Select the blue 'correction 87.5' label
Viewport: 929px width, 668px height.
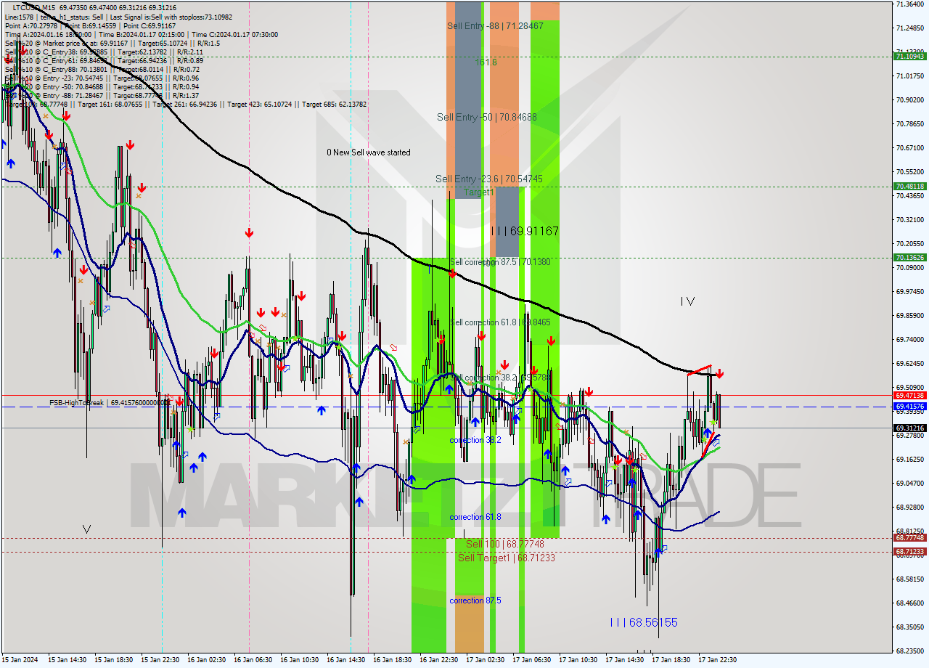[475, 600]
